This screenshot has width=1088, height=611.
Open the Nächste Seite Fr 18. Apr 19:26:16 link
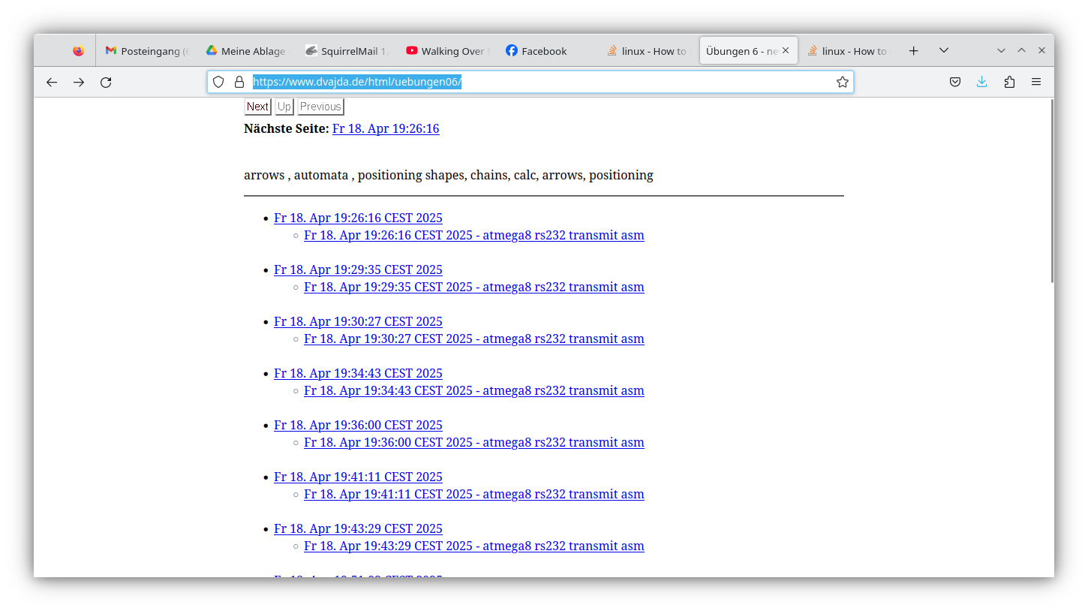pyautogui.click(x=386, y=129)
